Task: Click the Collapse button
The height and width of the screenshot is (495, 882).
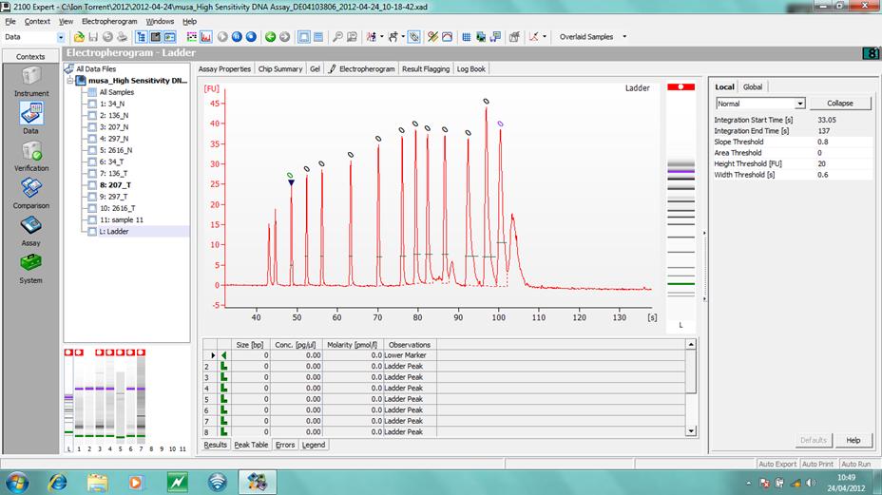Action: [840, 104]
